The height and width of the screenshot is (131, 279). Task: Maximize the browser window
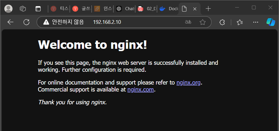pyautogui.click(x=254, y=8)
